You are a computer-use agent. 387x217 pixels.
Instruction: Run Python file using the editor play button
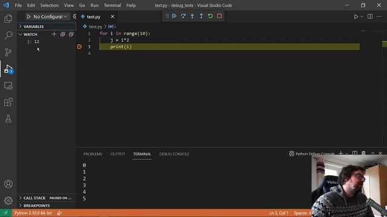356,16
